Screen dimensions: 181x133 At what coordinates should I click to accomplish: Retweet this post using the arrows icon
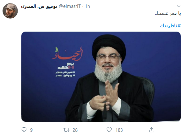tap(67, 130)
